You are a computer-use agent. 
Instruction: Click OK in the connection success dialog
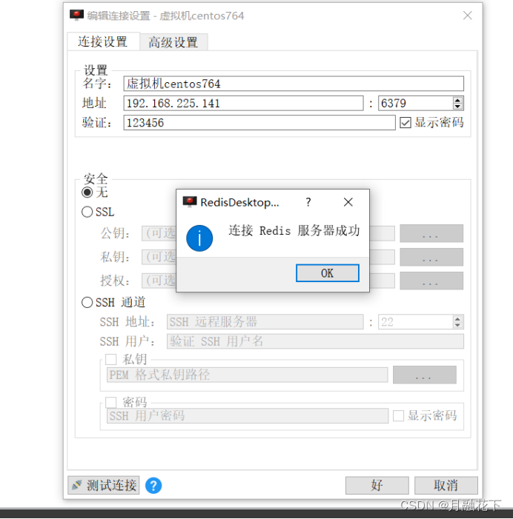coord(327,273)
